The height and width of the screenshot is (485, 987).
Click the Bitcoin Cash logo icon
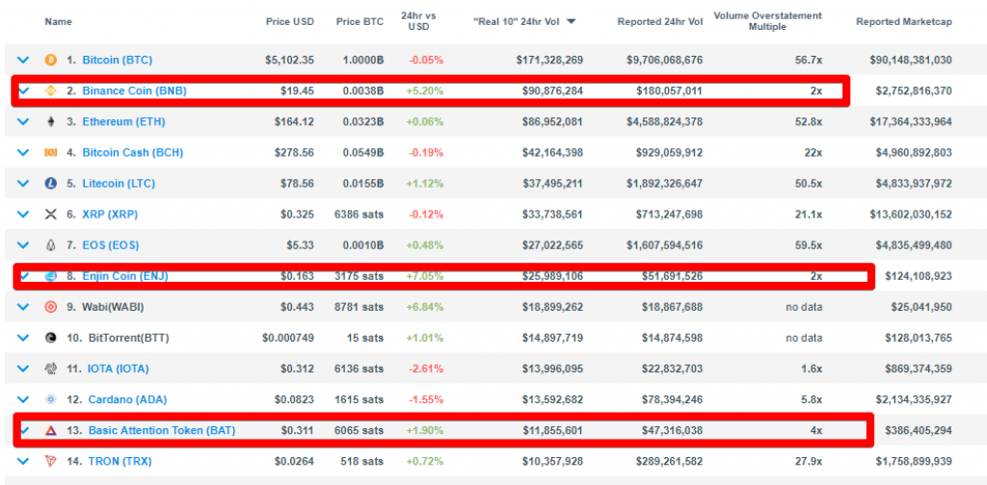tap(50, 153)
